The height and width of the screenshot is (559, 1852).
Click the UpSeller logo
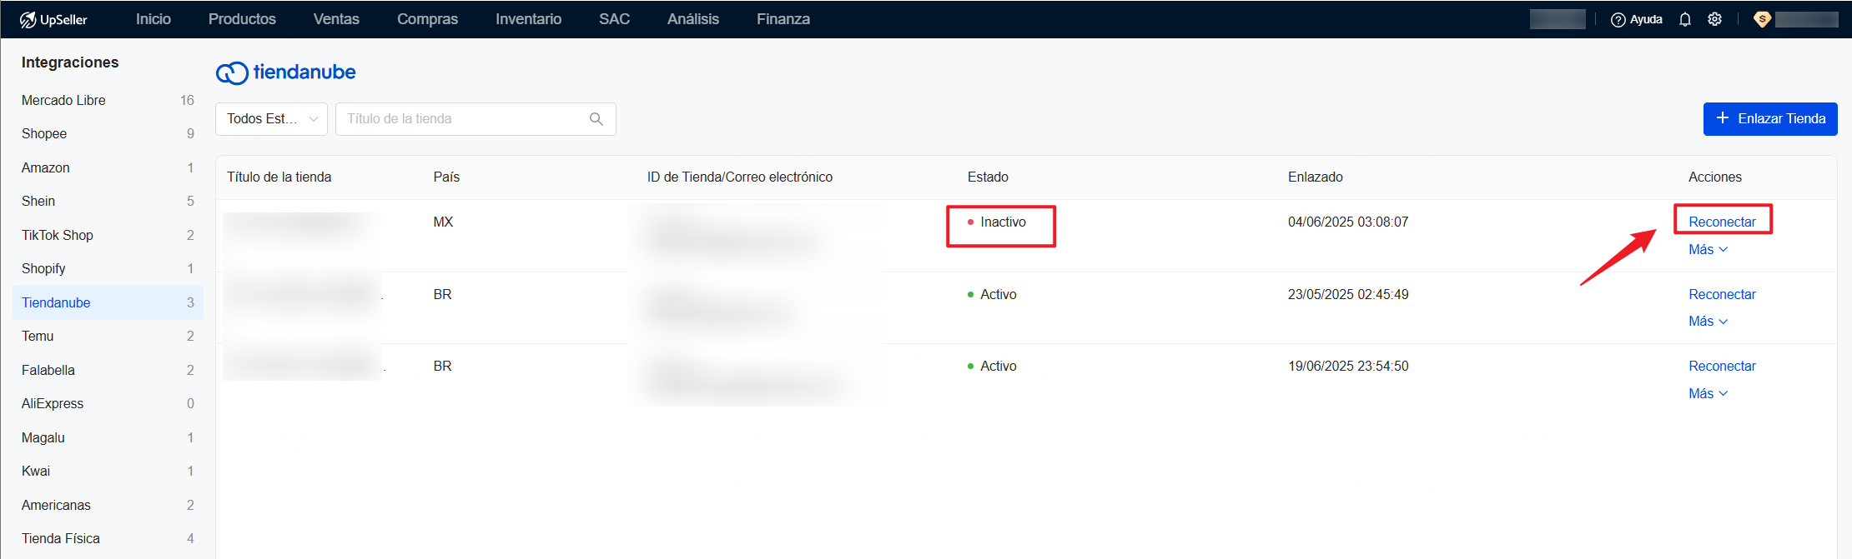53,19
